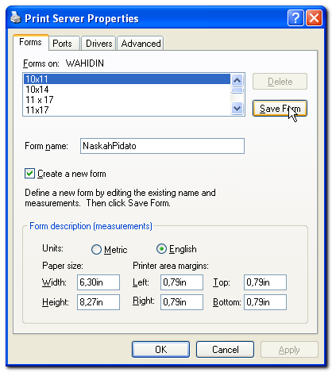Select the Metric units radio button
Viewport: 332px width, 372px height.
96,249
